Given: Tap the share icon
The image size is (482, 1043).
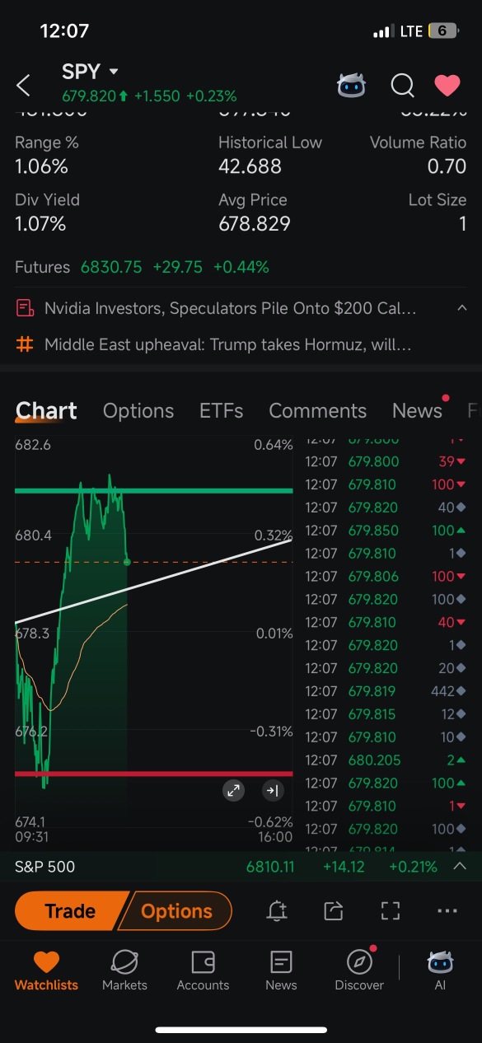Looking at the screenshot, I should click(x=334, y=910).
